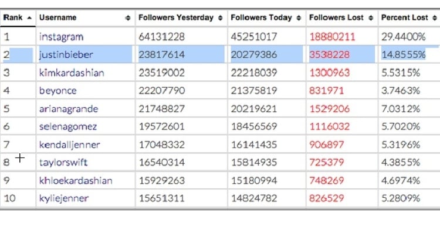Sort by Followers Lost arrows
This screenshot has width=440, height=230.
click(371, 18)
